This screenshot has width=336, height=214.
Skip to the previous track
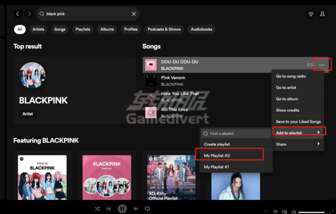[x=109, y=209]
